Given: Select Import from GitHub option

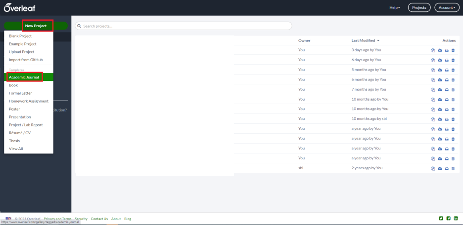Looking at the screenshot, I should (x=29, y=60).
